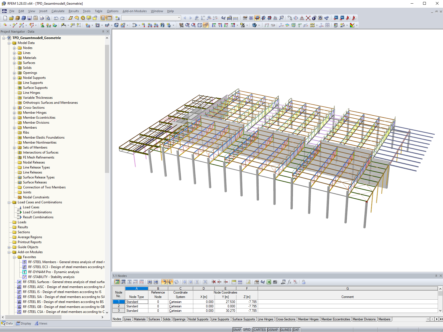This screenshot has height=332, width=443.
Task: Expand the Members tree item
Action: coord(14,128)
